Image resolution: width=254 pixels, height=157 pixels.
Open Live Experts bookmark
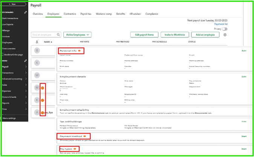coord(8,24)
